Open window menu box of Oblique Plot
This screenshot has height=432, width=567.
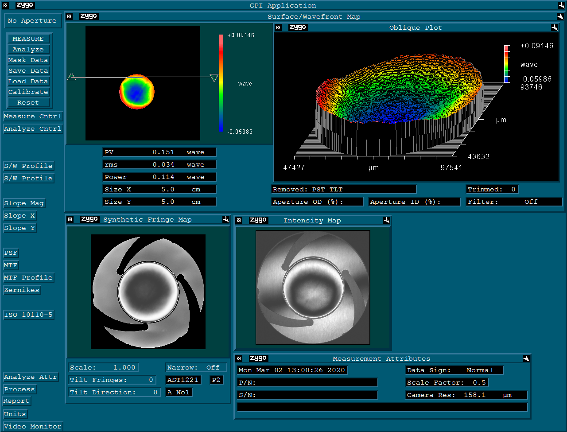[x=278, y=27]
